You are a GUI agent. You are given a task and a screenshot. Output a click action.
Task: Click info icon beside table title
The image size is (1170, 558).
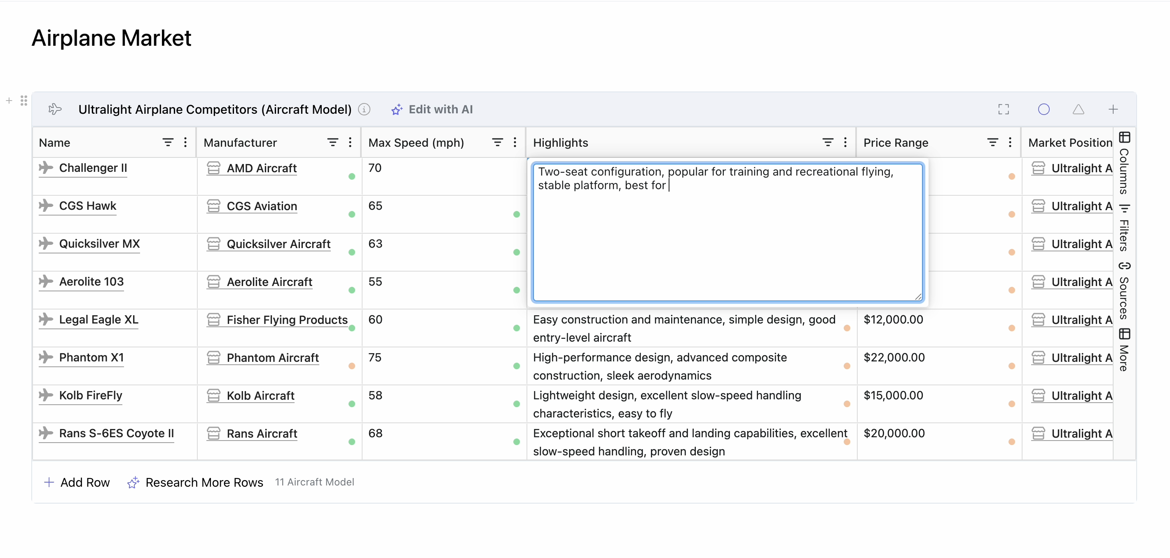(364, 109)
